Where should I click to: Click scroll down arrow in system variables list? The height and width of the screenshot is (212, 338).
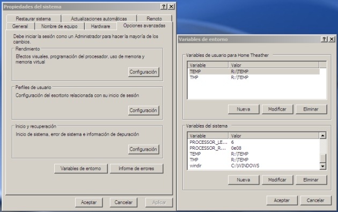click(x=322, y=166)
